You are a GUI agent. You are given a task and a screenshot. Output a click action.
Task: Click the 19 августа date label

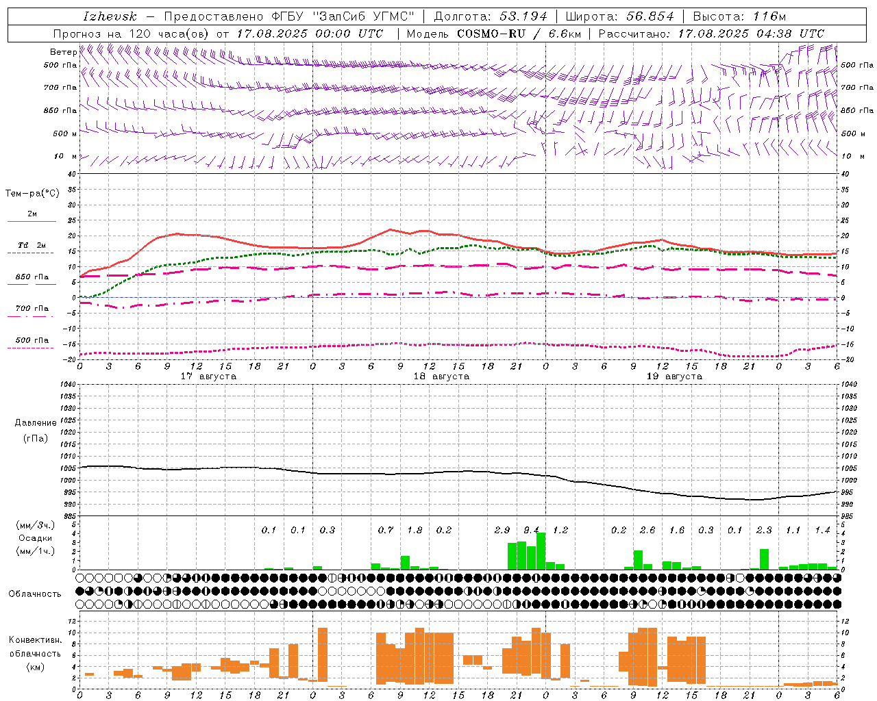click(x=674, y=377)
